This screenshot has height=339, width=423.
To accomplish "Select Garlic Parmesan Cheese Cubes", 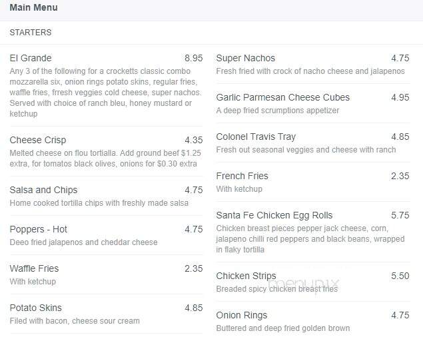I will click(x=282, y=97).
